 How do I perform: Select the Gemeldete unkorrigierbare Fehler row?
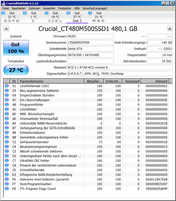click(86, 137)
